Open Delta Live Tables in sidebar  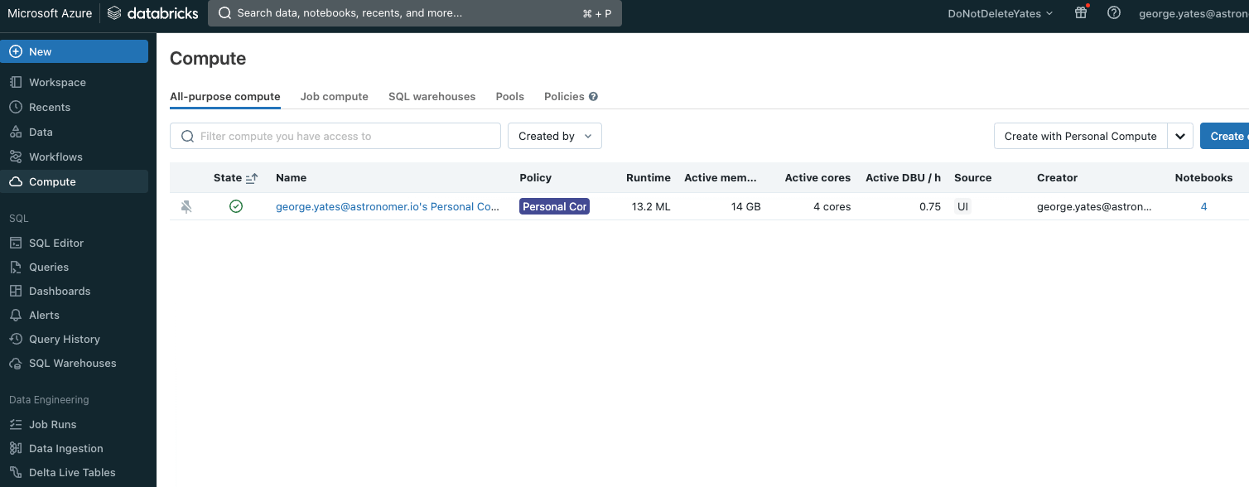[x=72, y=473]
